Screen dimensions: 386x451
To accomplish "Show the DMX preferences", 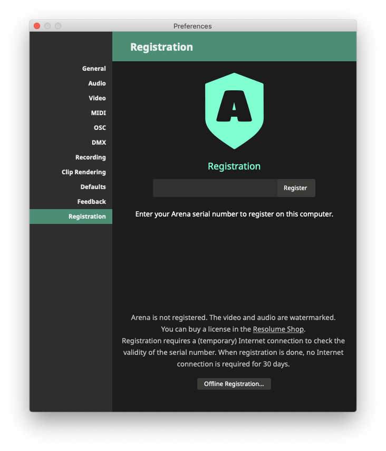I will (x=99, y=143).
